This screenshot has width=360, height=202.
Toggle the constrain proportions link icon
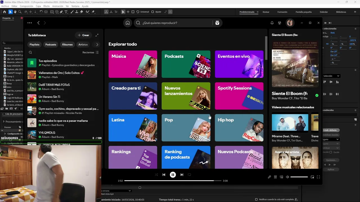pos(327,44)
